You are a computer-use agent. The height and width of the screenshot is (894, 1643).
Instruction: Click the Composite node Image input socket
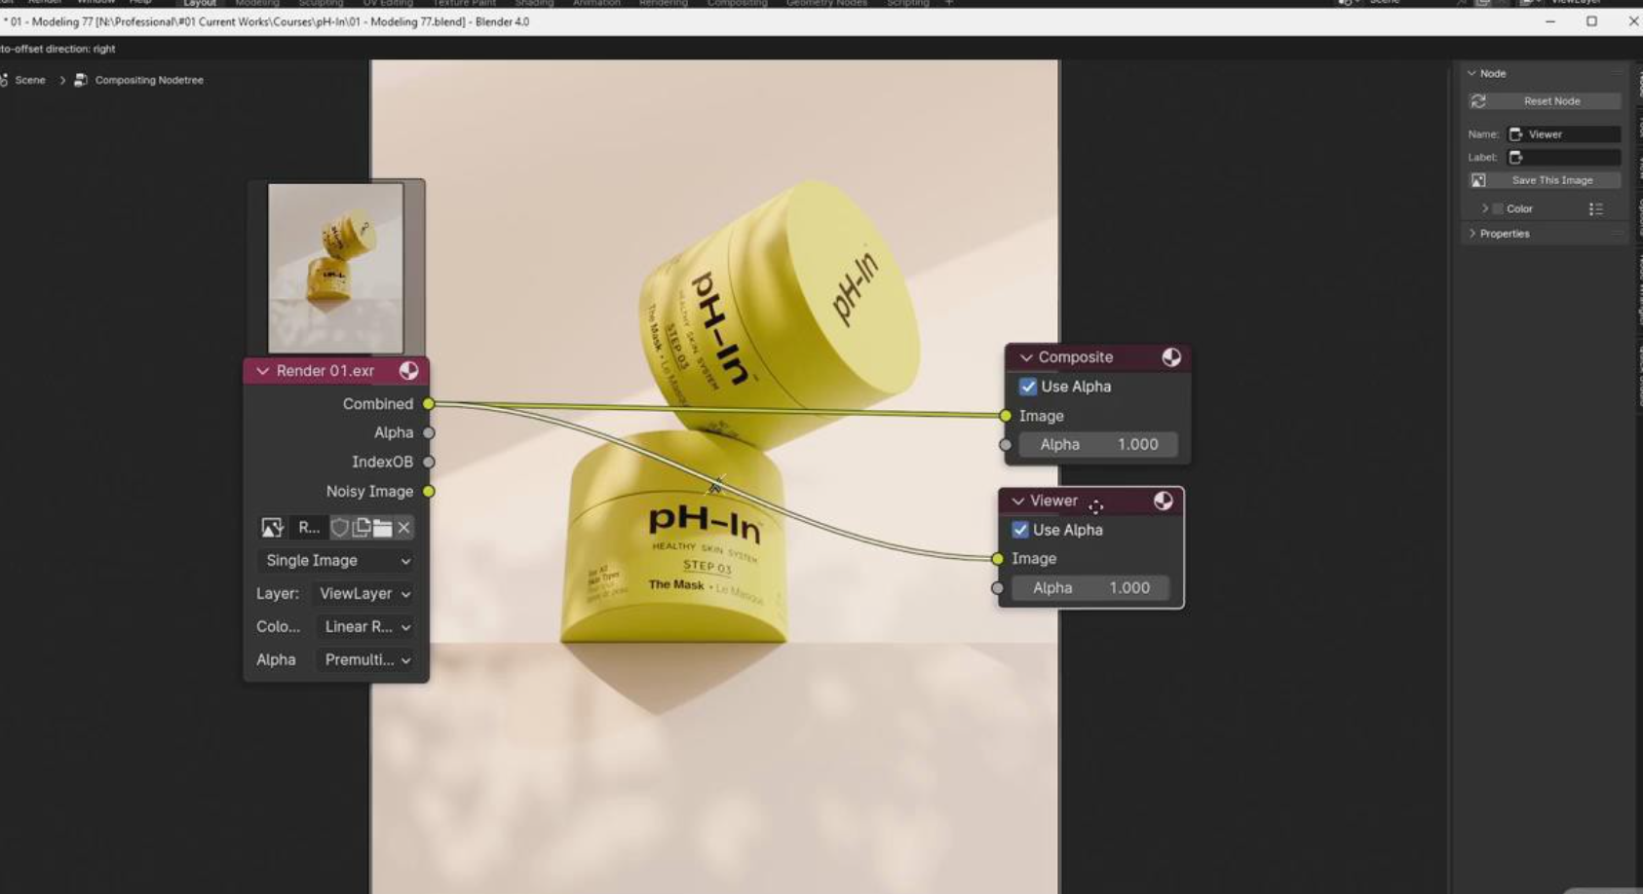tap(1006, 416)
